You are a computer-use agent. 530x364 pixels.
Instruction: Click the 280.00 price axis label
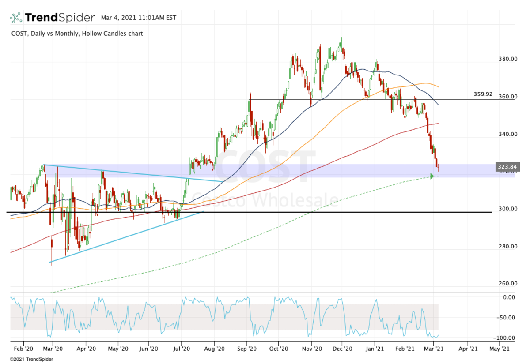point(508,246)
